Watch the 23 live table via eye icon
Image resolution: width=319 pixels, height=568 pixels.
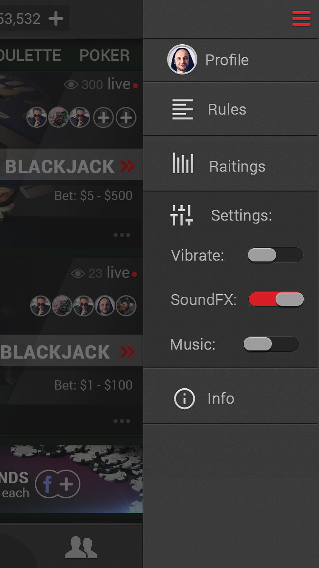point(78,273)
